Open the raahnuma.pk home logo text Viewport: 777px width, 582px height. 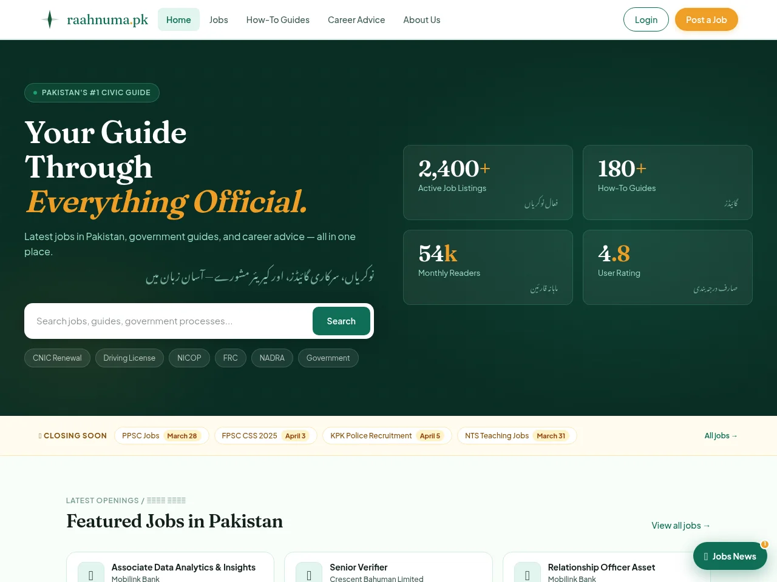tap(107, 19)
